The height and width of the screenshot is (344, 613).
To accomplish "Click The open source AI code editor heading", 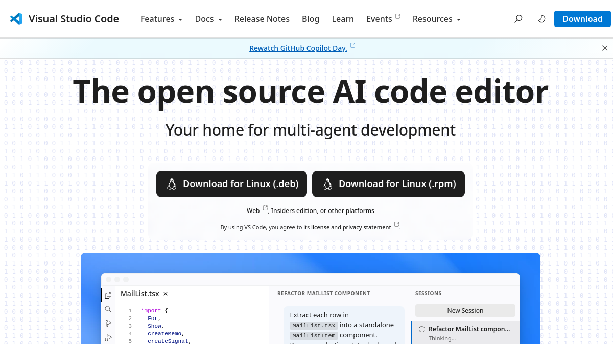I will (x=311, y=92).
